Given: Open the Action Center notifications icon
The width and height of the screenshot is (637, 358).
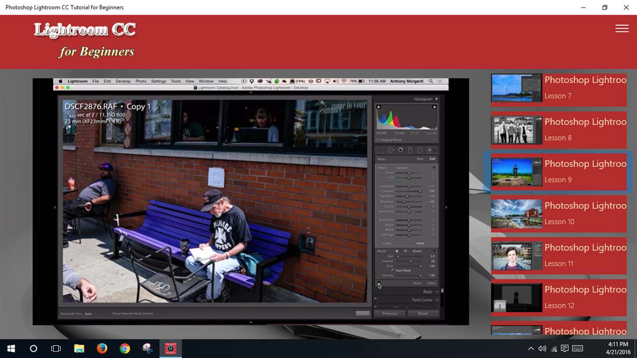Looking at the screenshot, I should tap(565, 349).
